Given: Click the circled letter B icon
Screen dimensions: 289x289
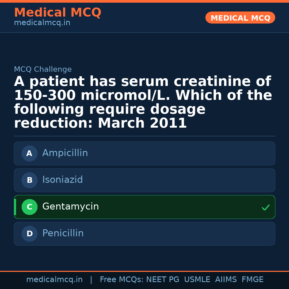Looking at the screenshot, I should pos(29,180).
